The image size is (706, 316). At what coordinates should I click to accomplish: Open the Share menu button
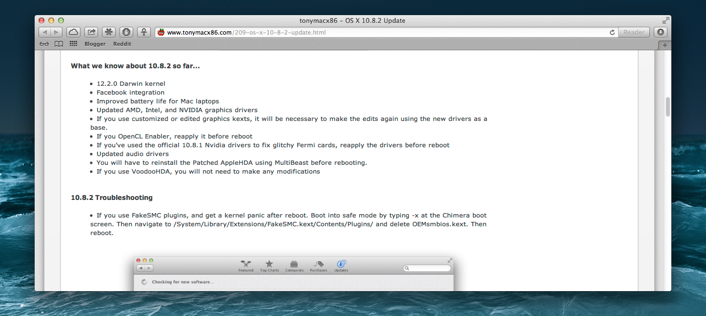(91, 32)
